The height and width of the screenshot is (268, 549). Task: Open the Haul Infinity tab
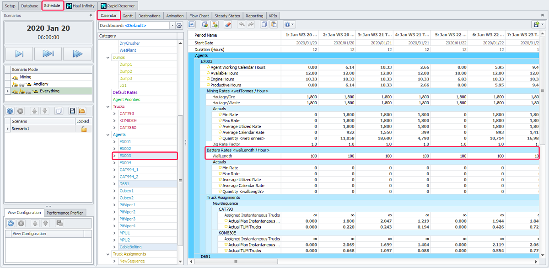click(x=81, y=6)
